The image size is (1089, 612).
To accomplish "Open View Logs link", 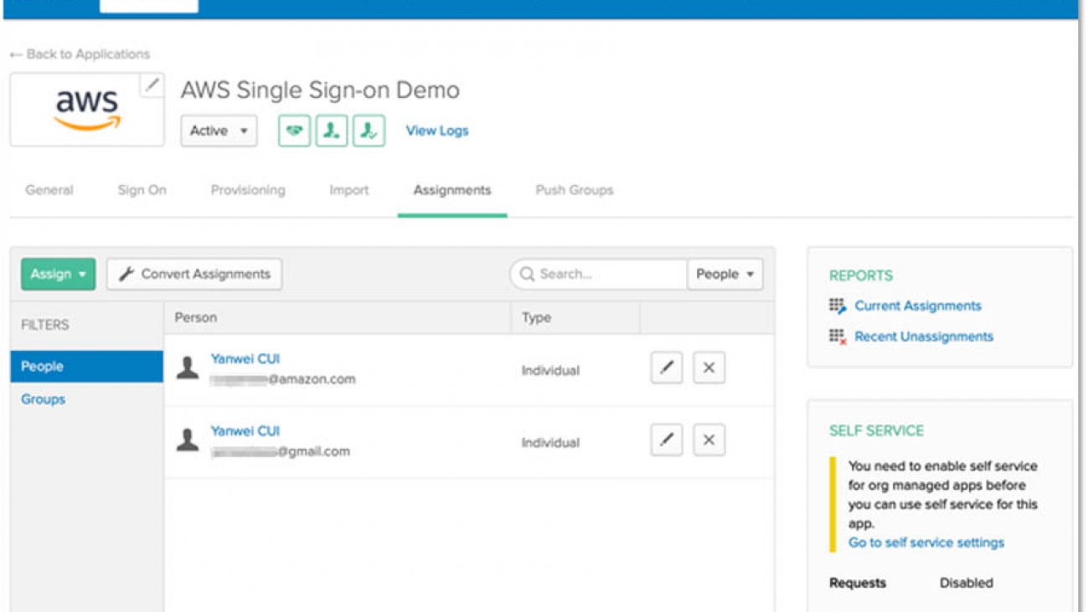I will tap(437, 131).
